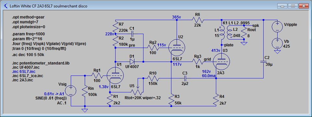Select resistor Rg2 symbol

point(153,48)
